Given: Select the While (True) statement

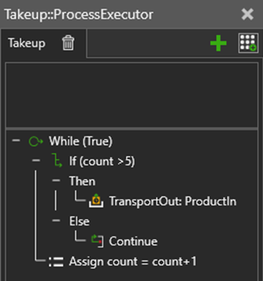Looking at the screenshot, I should (x=81, y=141).
